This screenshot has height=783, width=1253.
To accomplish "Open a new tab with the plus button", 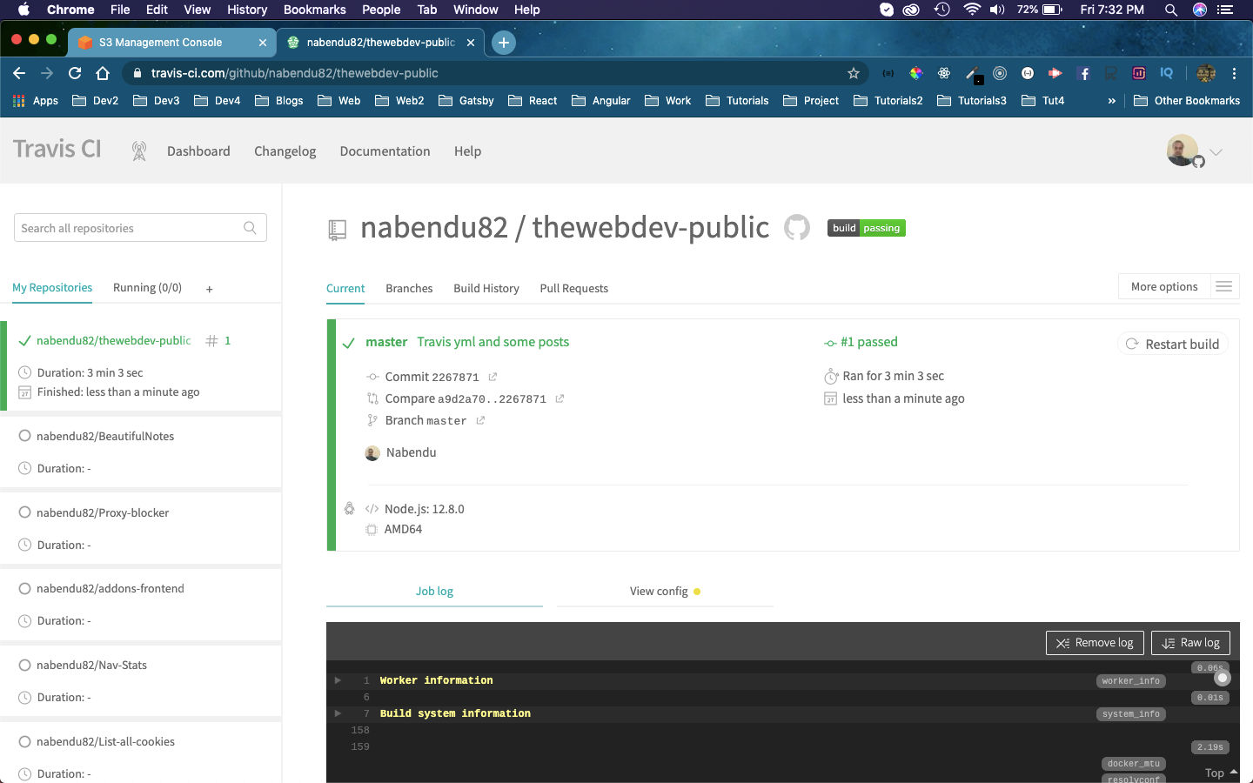I will [504, 42].
